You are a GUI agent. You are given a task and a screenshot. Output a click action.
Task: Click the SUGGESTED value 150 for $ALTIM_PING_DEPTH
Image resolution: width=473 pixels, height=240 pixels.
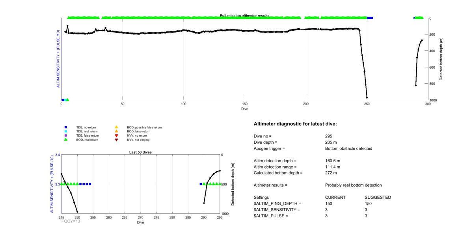pos(369,203)
